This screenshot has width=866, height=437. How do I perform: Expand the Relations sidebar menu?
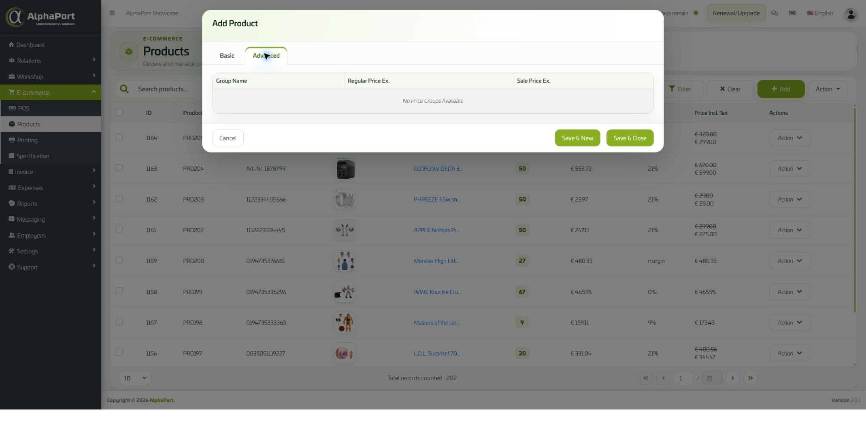(x=51, y=60)
